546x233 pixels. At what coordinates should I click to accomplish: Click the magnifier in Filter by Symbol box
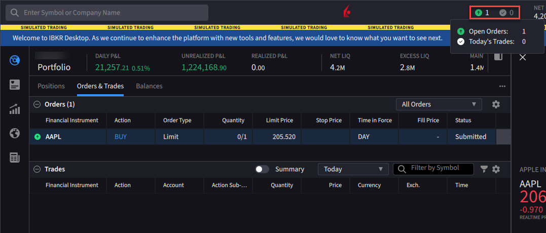(402, 169)
